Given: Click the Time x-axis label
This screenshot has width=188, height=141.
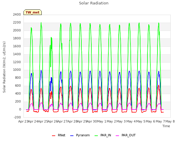Looking at the screenshot, I should point(166,126).
